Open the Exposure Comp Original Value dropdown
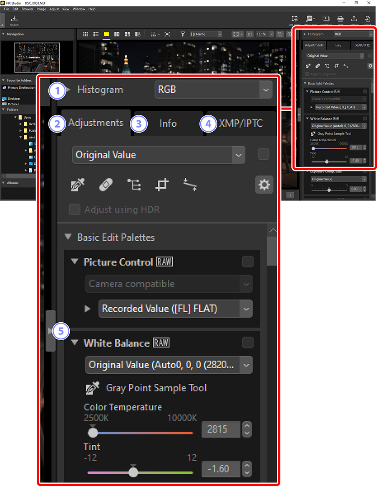Screen dimensions: 378x487 (x=339, y=179)
